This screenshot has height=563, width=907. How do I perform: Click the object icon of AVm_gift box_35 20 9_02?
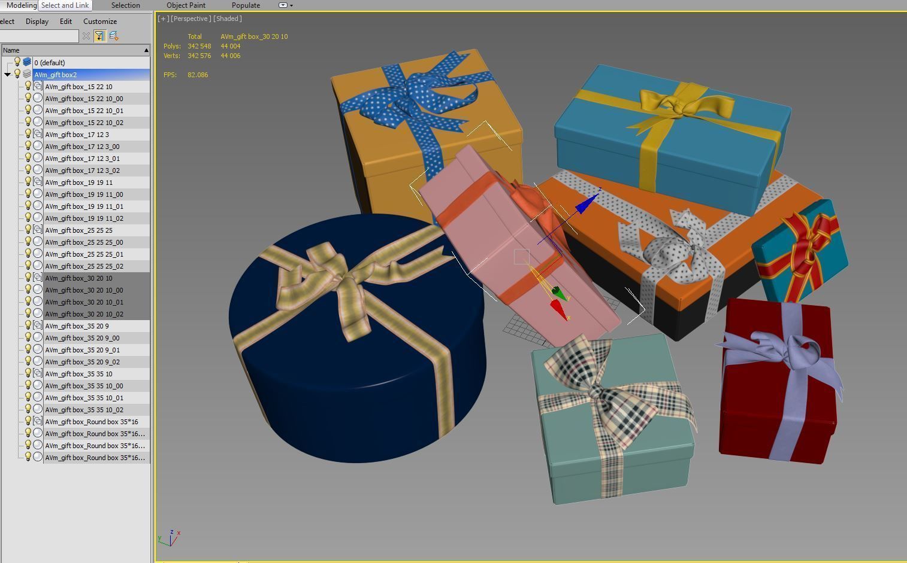38,361
